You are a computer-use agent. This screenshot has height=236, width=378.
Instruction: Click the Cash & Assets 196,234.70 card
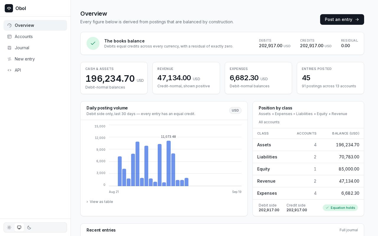pyautogui.click(x=114, y=78)
